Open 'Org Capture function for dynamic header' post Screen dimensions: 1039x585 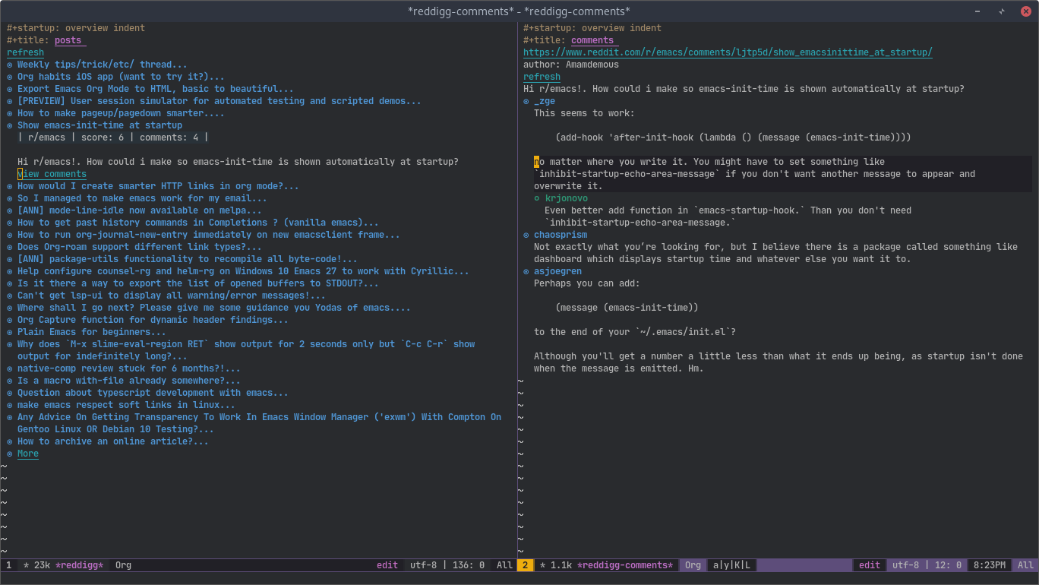click(153, 320)
